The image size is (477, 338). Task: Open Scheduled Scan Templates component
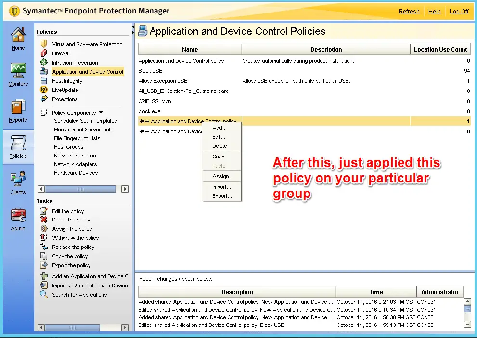(x=86, y=121)
